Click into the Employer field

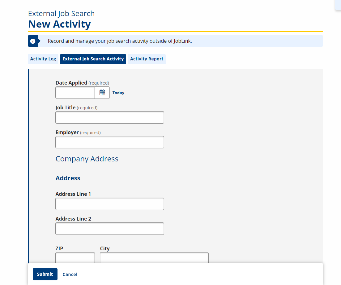click(x=110, y=142)
